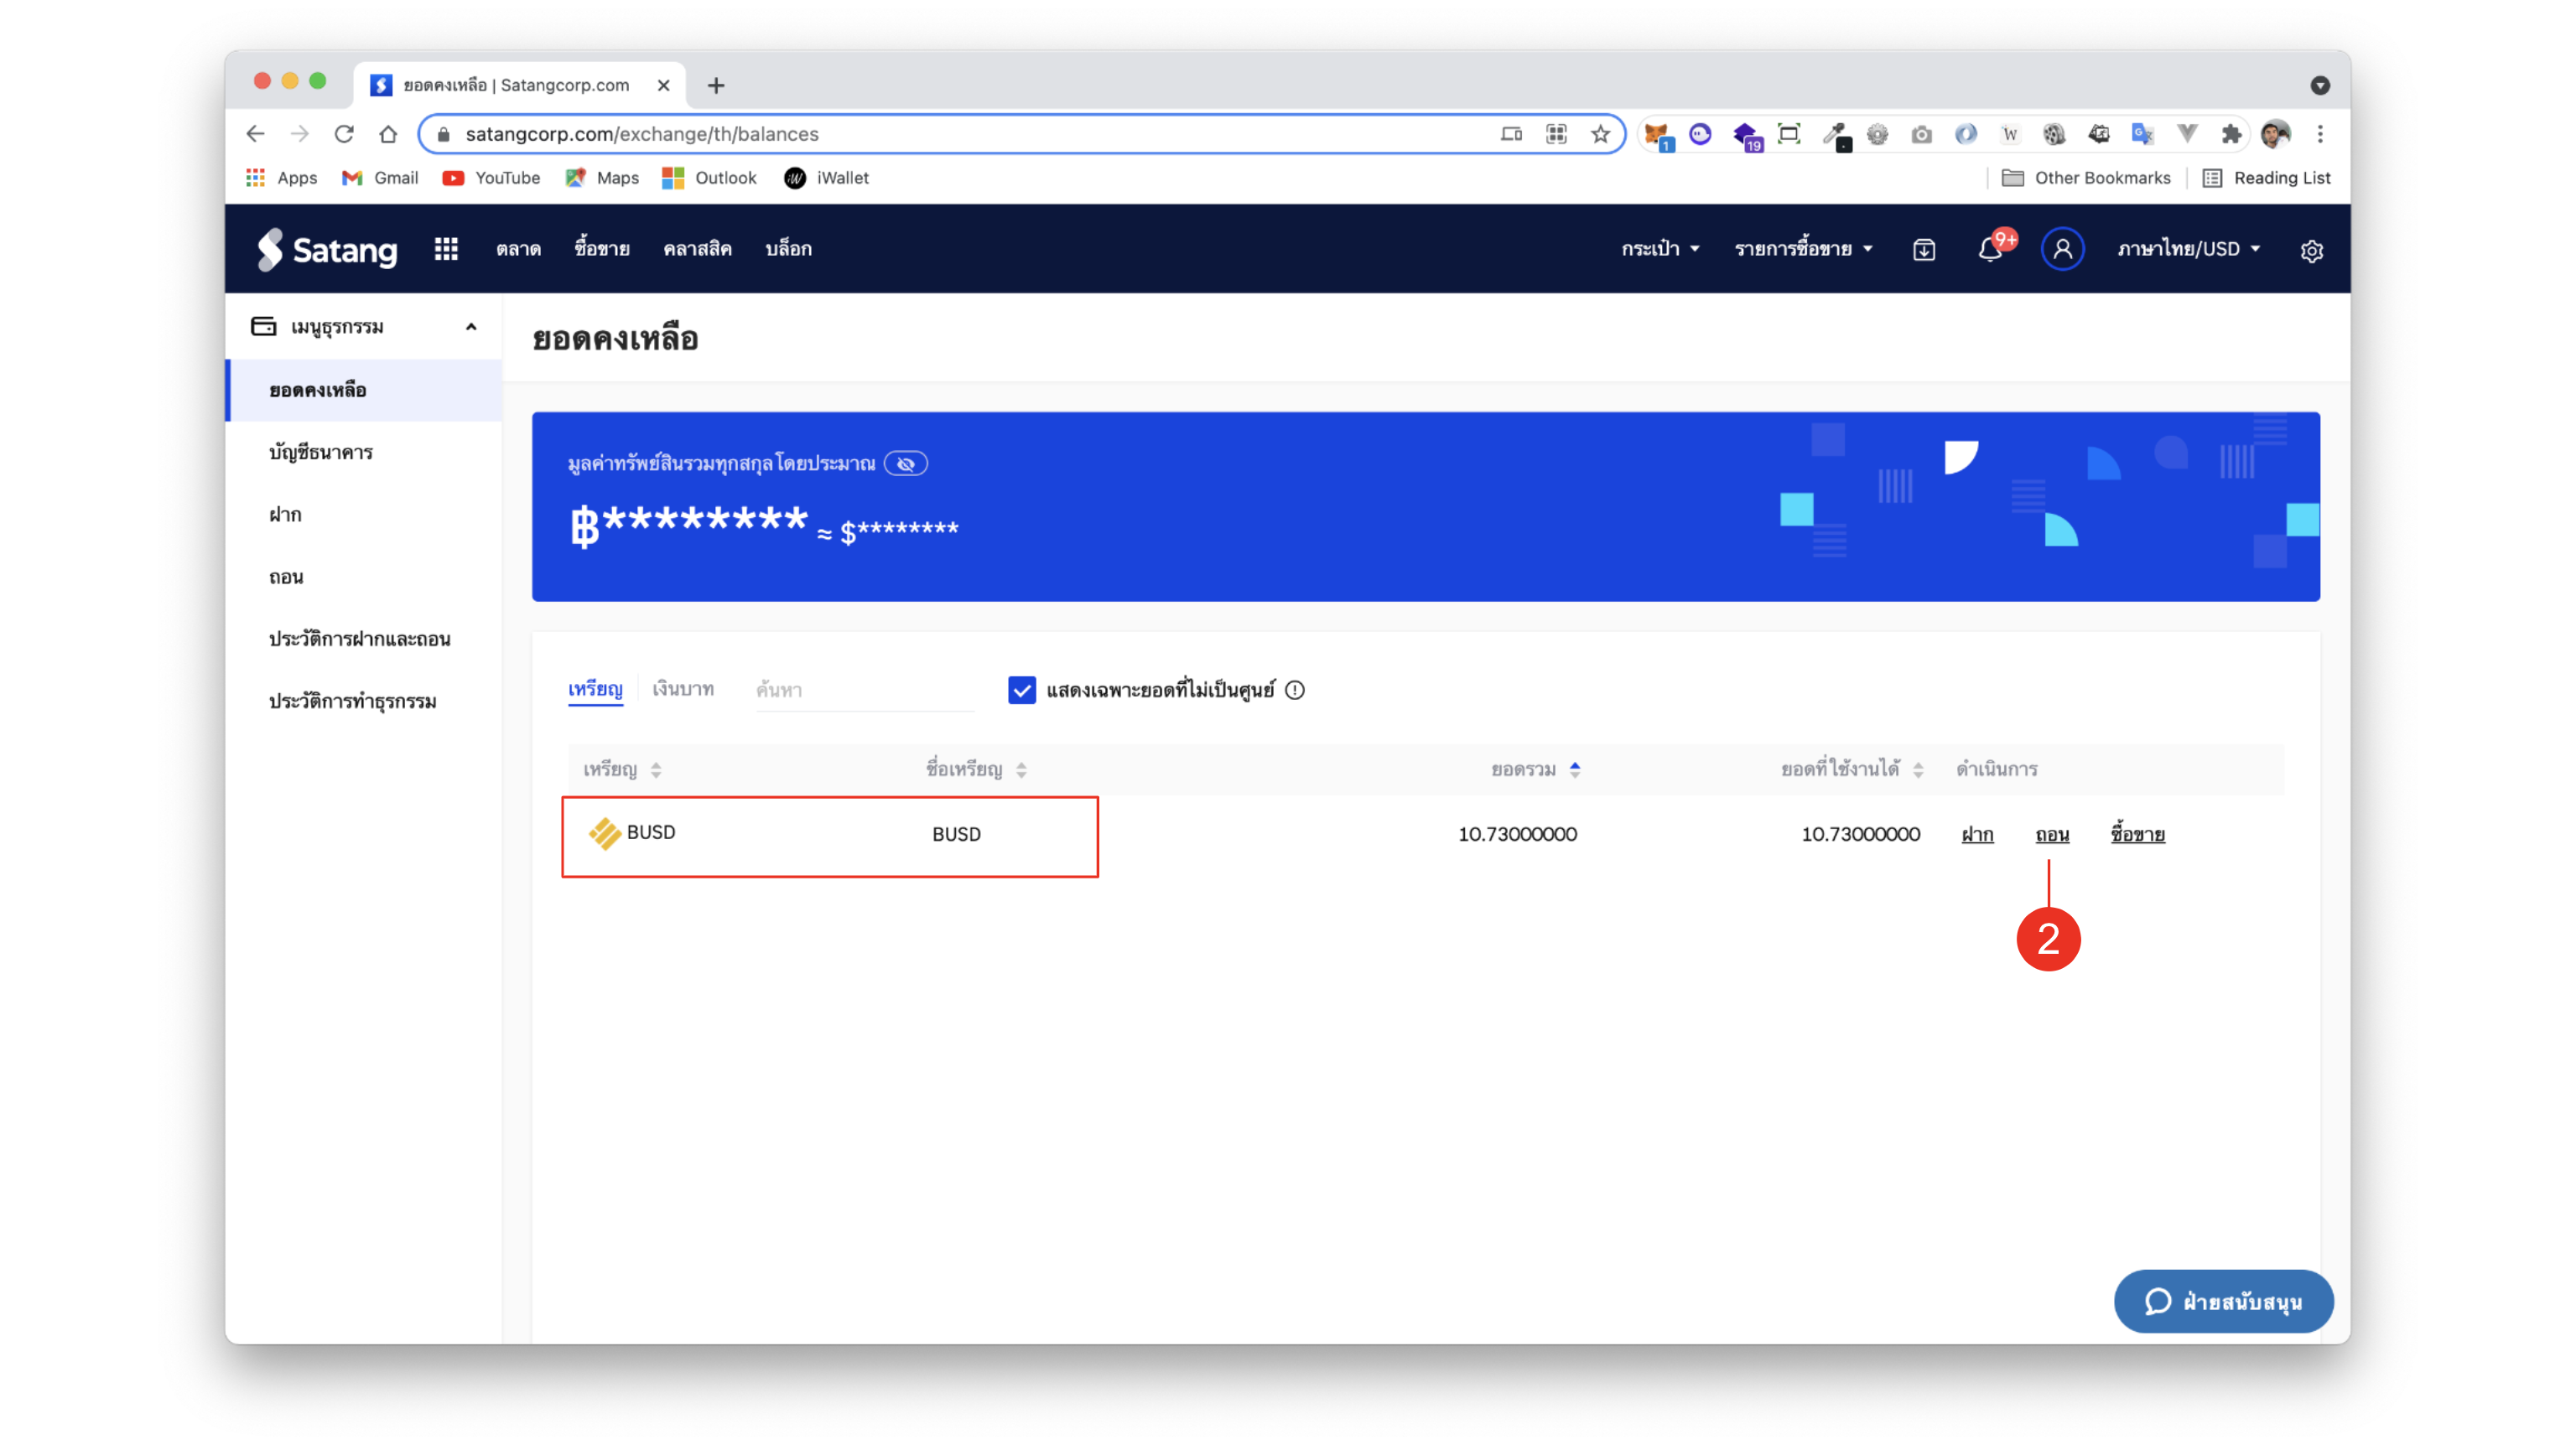Toggle hidden balance eye icon
The width and height of the screenshot is (2576, 1445).
click(906, 464)
